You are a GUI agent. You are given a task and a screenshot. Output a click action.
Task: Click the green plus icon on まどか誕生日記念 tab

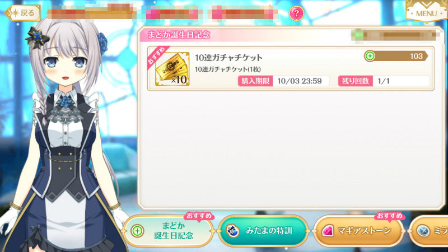[x=137, y=231]
